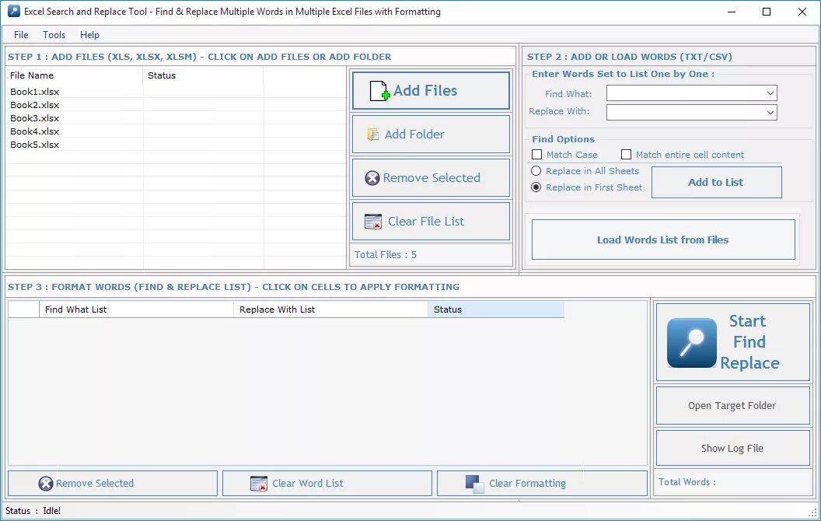The height and width of the screenshot is (521, 821).
Task: Select Book4.xlsx in the file list
Action: click(x=34, y=131)
